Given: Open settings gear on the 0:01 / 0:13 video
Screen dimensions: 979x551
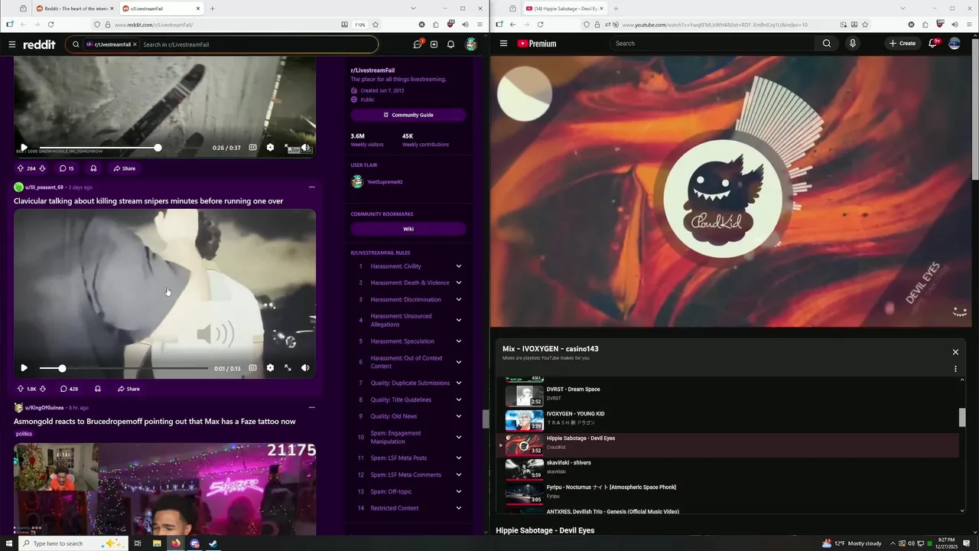Looking at the screenshot, I should (x=270, y=368).
